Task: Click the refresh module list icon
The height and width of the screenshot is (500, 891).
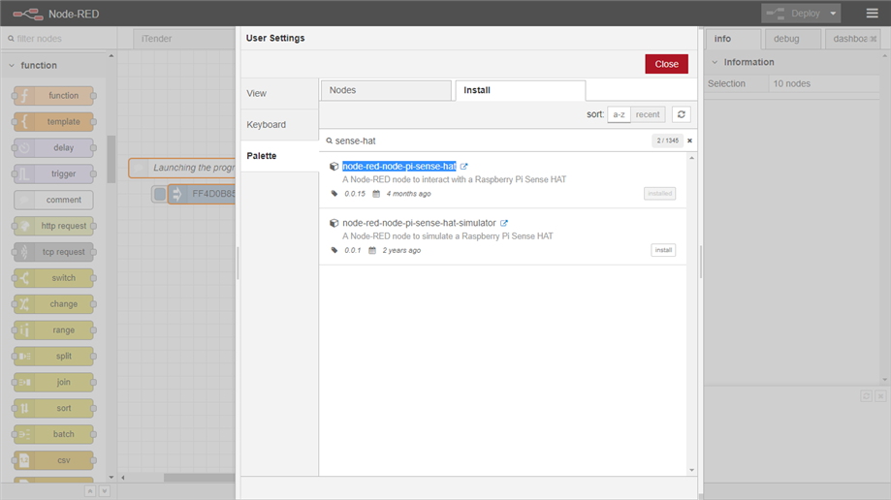Action: pos(682,114)
